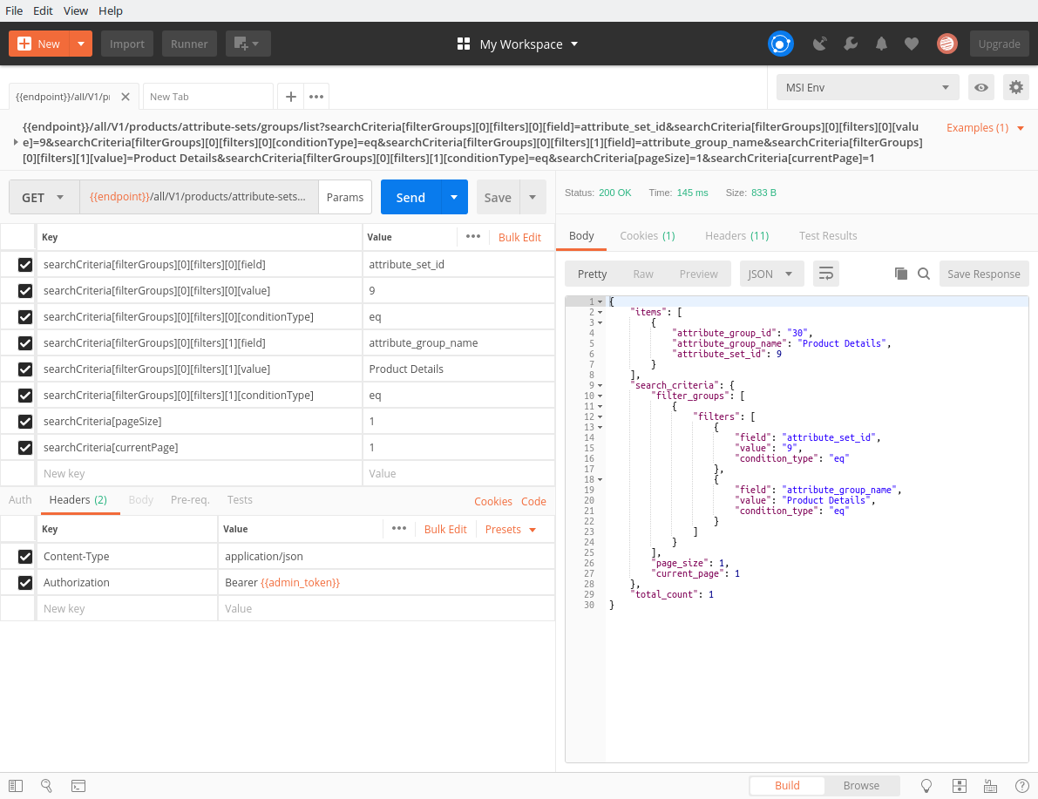Open the Edit menu
This screenshot has height=799, width=1038.
(x=43, y=10)
